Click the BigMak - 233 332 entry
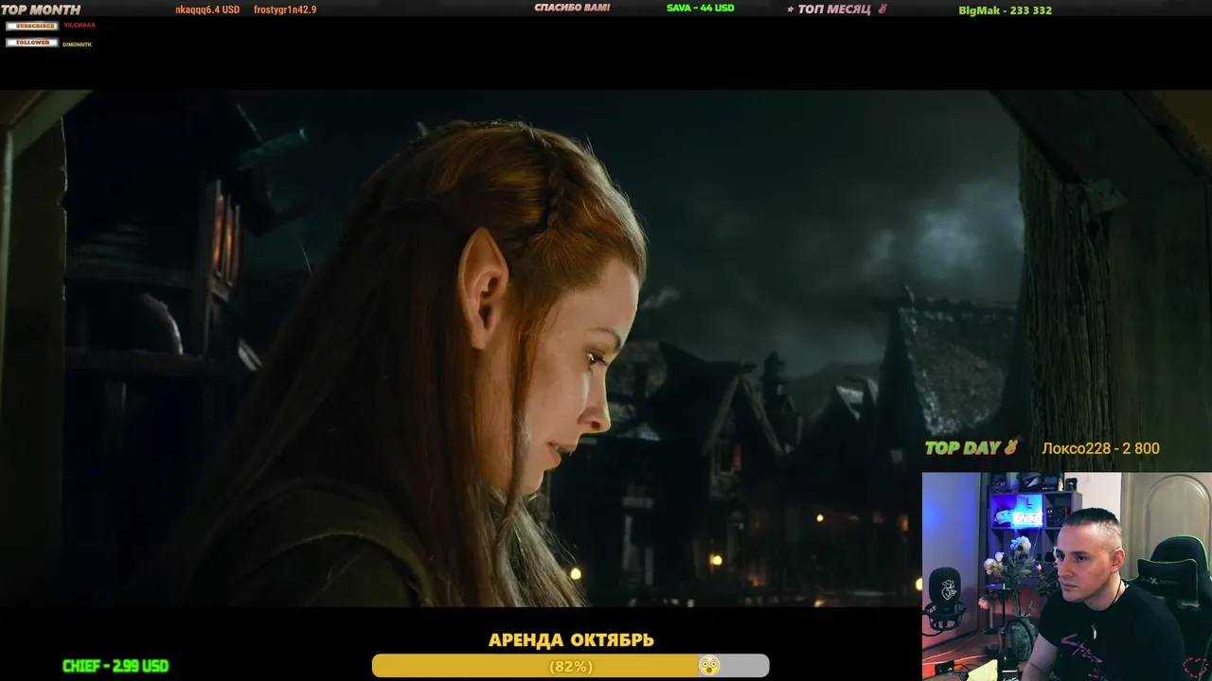 pos(1005,10)
